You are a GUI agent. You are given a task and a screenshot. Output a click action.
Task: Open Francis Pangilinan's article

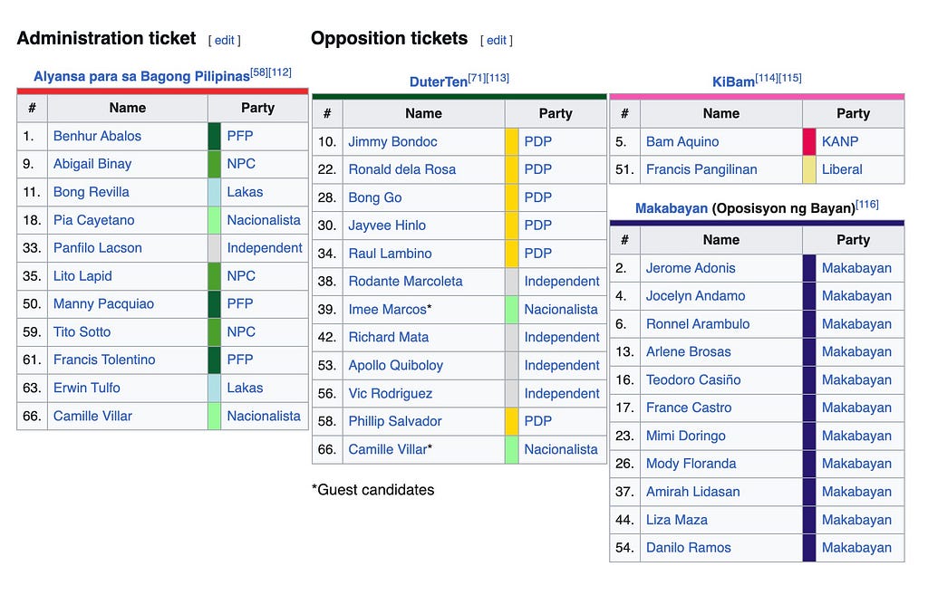click(x=701, y=169)
